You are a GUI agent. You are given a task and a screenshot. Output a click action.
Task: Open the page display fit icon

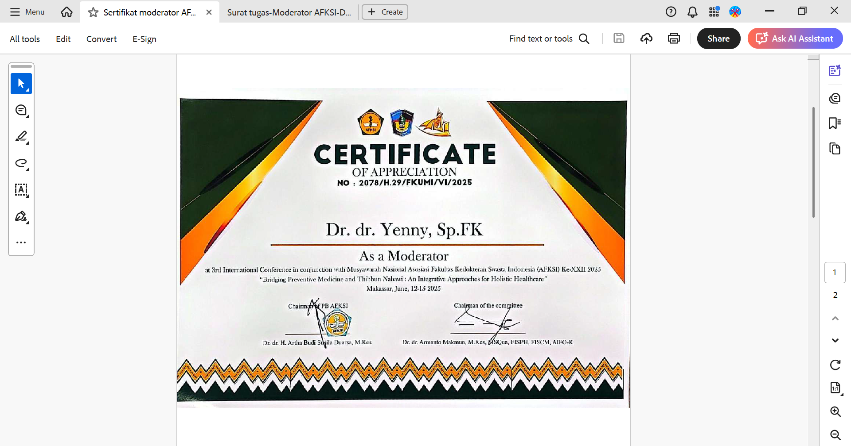835,388
